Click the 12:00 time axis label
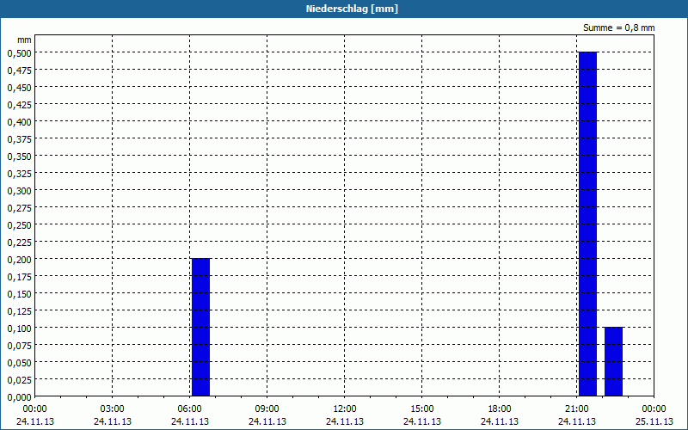The width and height of the screenshot is (688, 430). click(x=345, y=409)
